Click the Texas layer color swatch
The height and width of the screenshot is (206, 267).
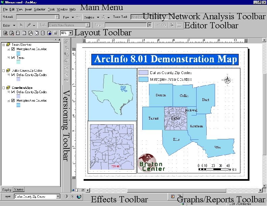pyautogui.click(x=19, y=62)
